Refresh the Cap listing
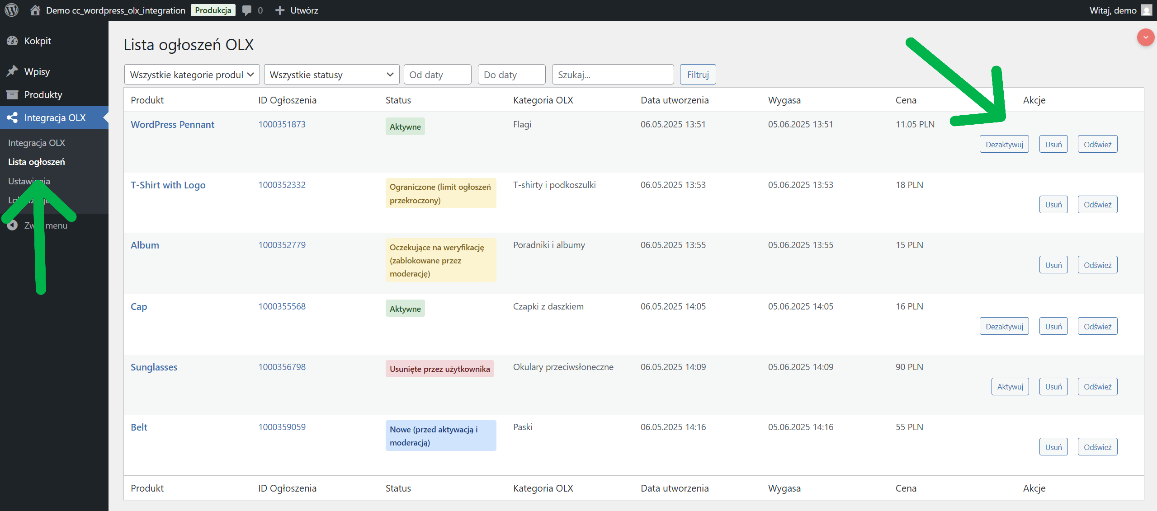 click(x=1097, y=326)
